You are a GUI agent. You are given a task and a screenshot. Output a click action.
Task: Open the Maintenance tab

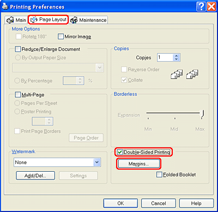click(x=88, y=20)
